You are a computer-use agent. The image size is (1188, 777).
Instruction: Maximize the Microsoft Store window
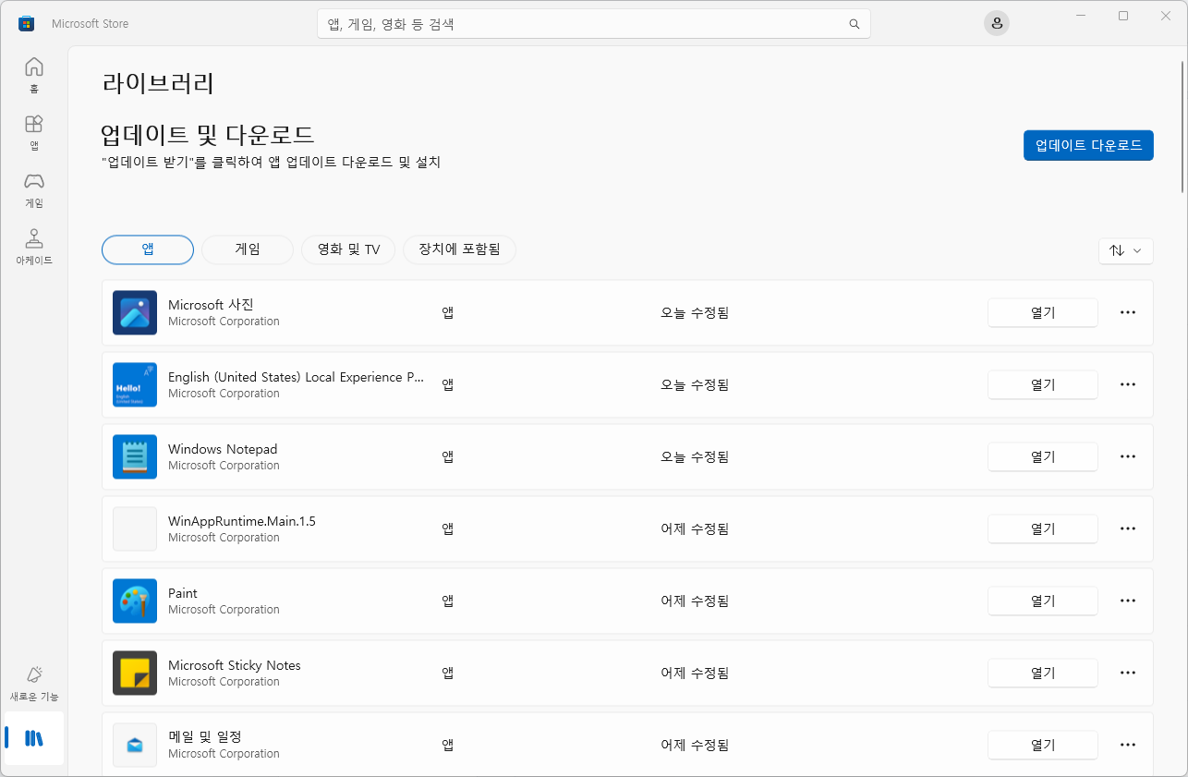pos(1123,16)
